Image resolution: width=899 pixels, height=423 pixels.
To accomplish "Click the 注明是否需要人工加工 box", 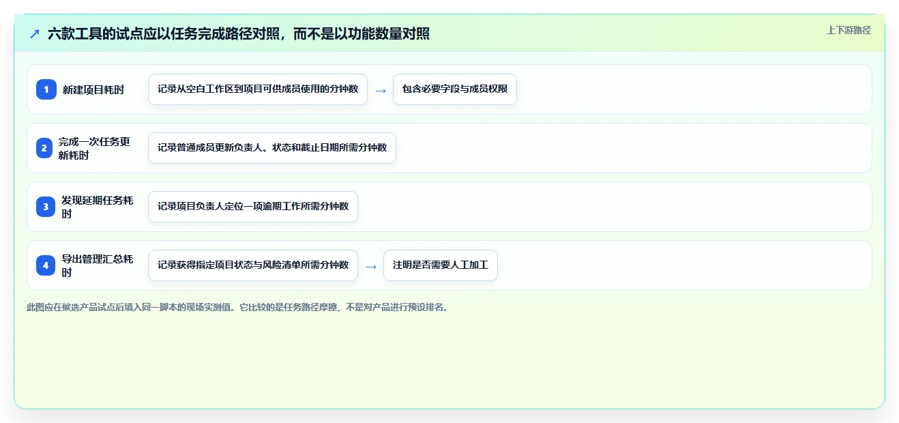I will 441,265.
